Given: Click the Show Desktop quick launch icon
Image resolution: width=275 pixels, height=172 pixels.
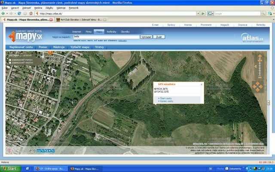Looking at the screenshot, I should coord(27,169).
